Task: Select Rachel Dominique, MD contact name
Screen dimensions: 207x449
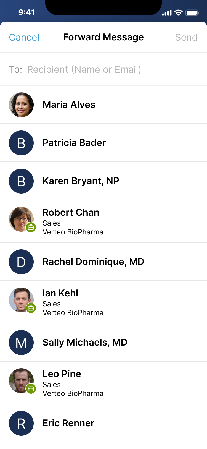Action: pos(93,262)
